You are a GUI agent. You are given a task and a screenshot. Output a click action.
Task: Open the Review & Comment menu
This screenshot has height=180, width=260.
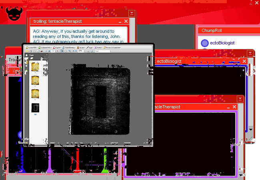click(x=112, y=47)
